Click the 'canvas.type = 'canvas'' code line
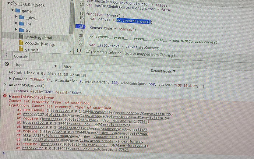Screen dimensions: 254x159 [113, 29]
